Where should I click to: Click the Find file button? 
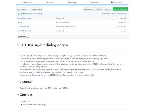click(108, 9)
